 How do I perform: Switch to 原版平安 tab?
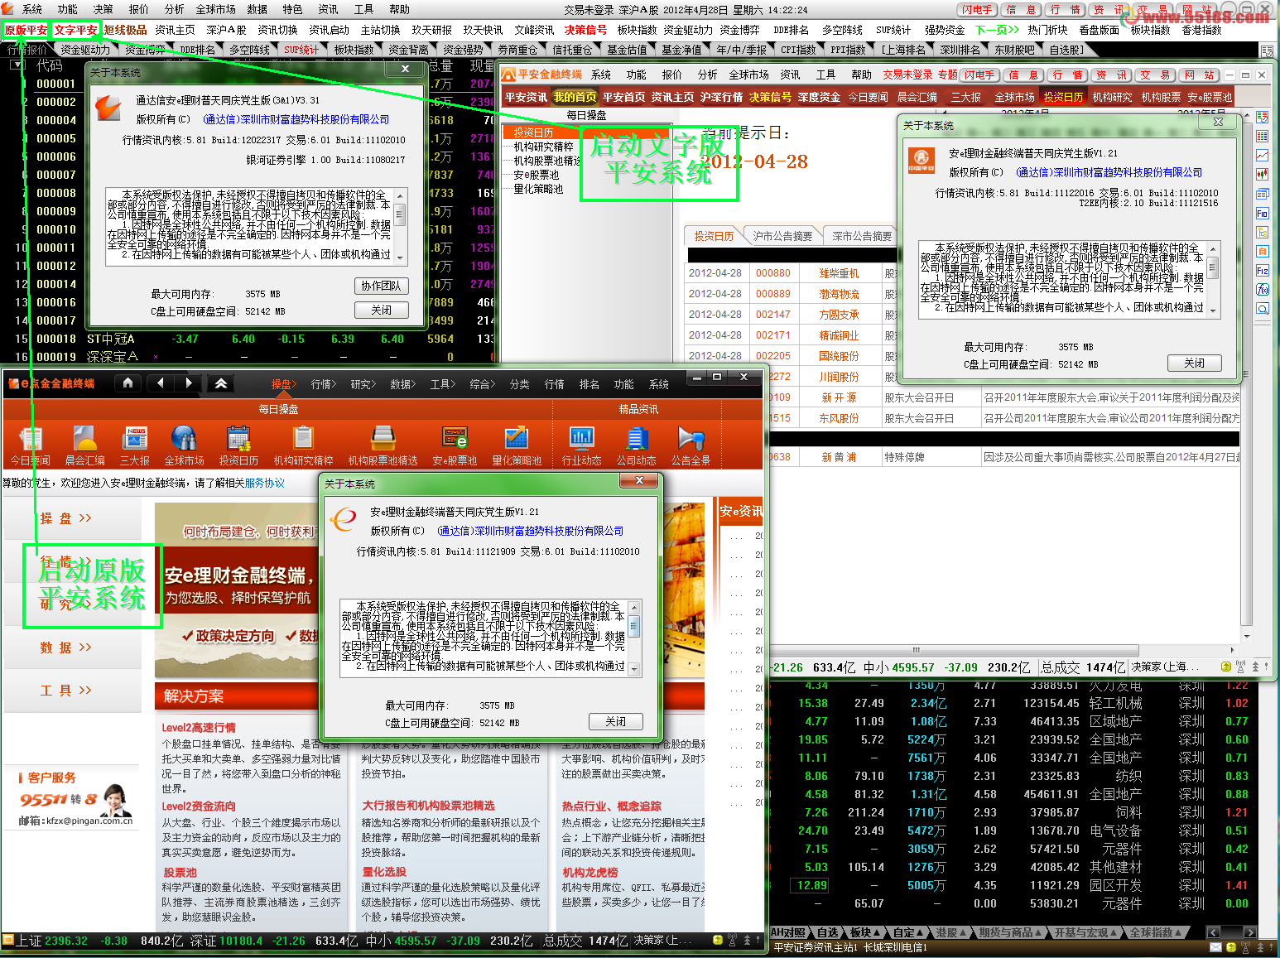point(26,30)
